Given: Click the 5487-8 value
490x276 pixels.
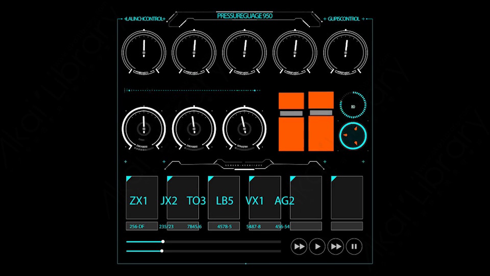Looking at the screenshot, I should [254, 226].
